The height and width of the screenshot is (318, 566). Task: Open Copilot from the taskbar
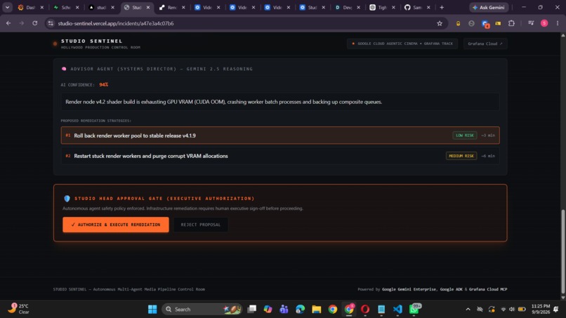coord(268,309)
